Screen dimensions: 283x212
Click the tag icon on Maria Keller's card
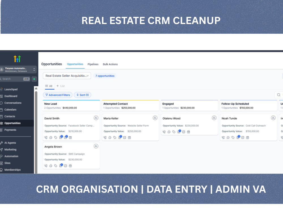point(115,138)
